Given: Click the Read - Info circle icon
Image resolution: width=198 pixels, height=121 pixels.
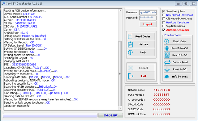Looking at the screenshot, I should coord(166,41).
